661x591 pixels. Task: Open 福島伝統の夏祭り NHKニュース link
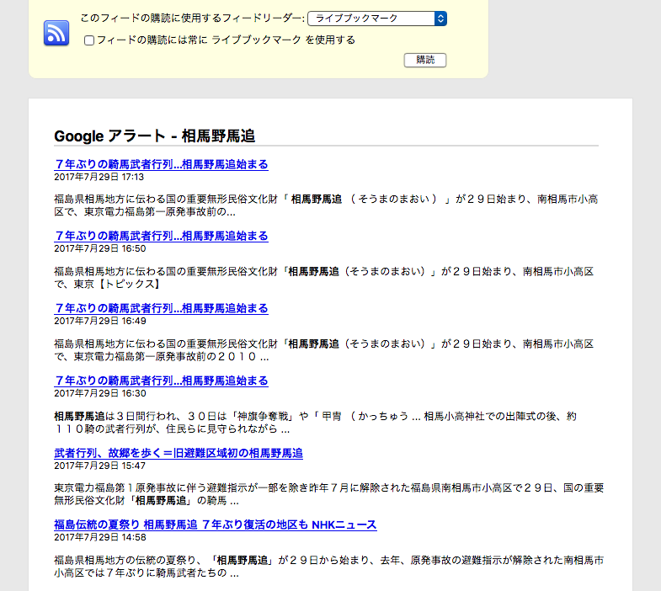click(x=216, y=524)
